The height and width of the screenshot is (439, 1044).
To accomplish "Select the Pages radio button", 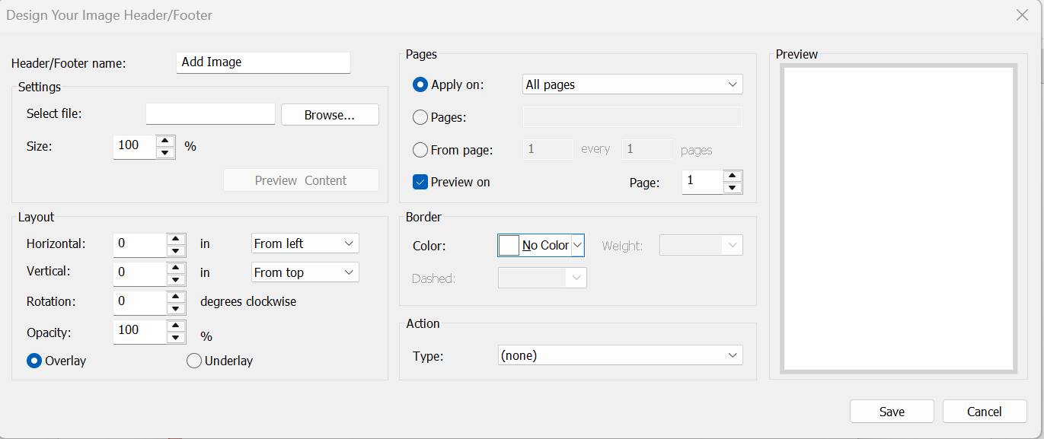I will pyautogui.click(x=420, y=117).
